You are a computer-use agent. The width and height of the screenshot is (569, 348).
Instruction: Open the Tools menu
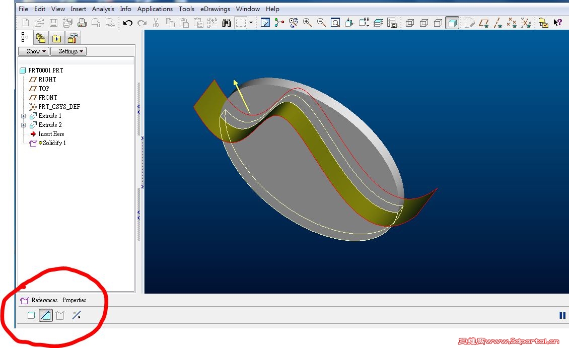[x=186, y=9]
